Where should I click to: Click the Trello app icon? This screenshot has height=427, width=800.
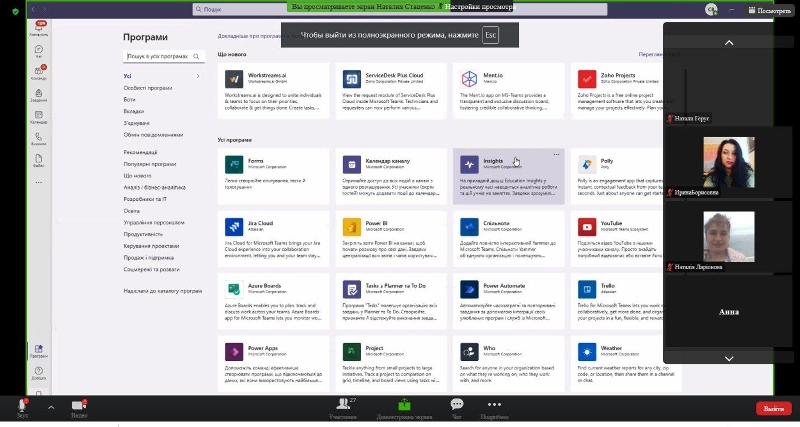point(587,289)
